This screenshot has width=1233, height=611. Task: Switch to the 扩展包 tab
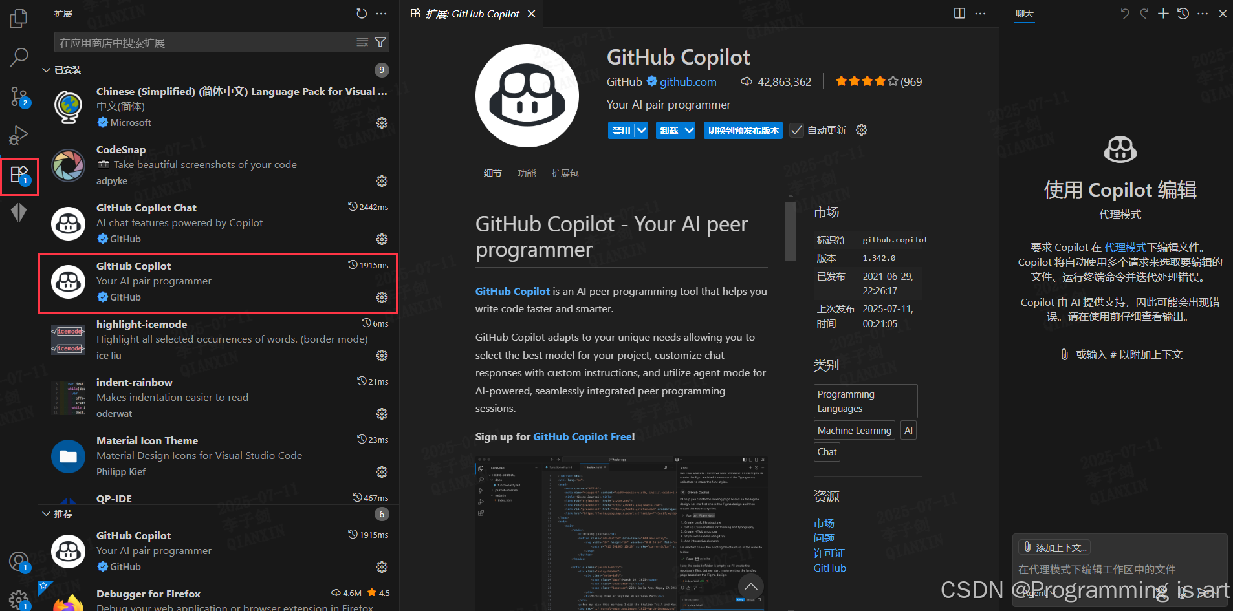[565, 173]
